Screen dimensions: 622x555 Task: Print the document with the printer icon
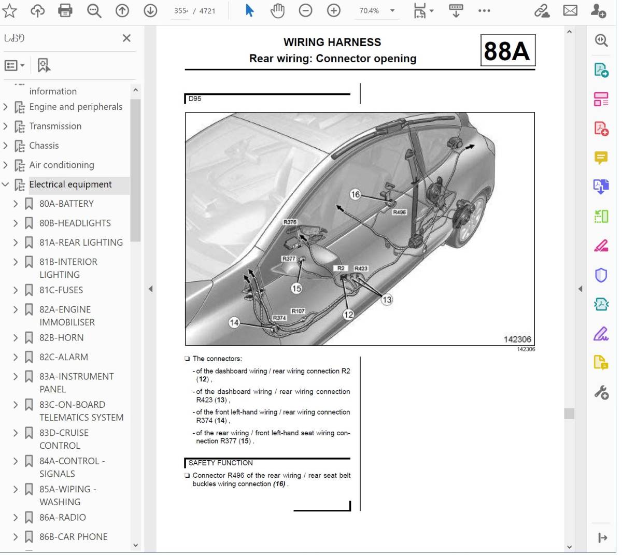click(x=65, y=10)
